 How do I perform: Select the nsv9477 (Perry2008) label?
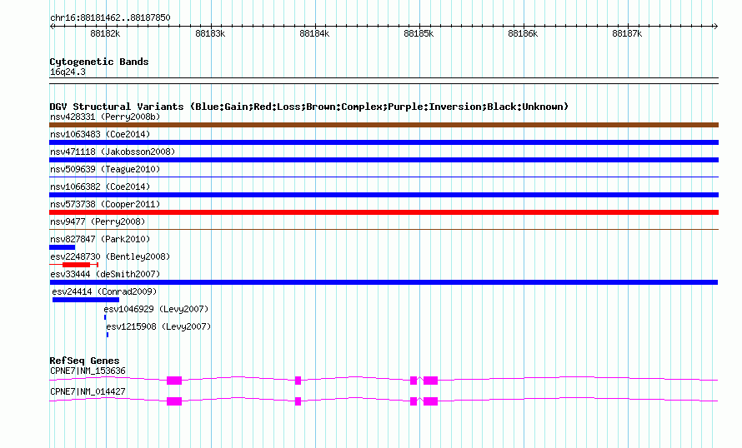(x=98, y=222)
